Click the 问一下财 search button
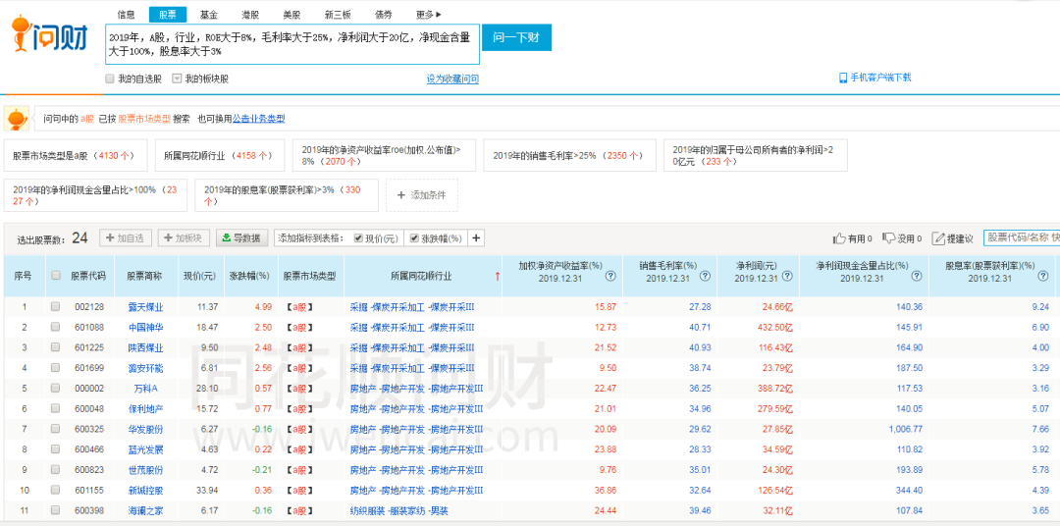1060x526 pixels. (516, 38)
